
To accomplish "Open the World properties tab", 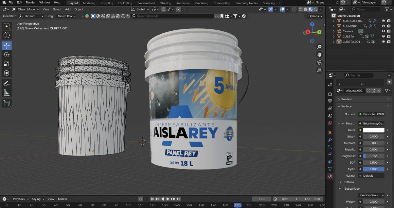I will (x=330, y=123).
